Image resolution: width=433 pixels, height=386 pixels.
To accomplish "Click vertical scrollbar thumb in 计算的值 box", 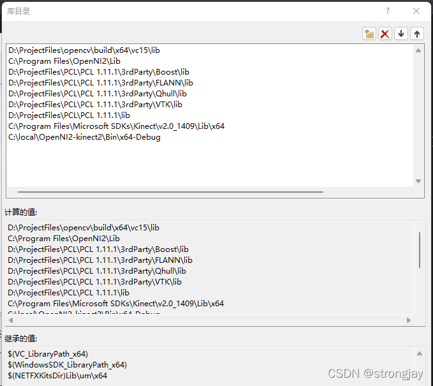I will (x=420, y=250).
